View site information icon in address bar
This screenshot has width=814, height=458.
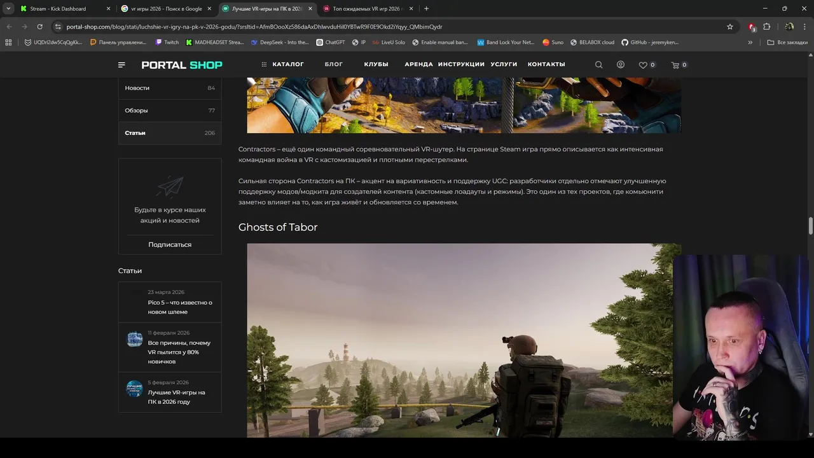[58, 27]
